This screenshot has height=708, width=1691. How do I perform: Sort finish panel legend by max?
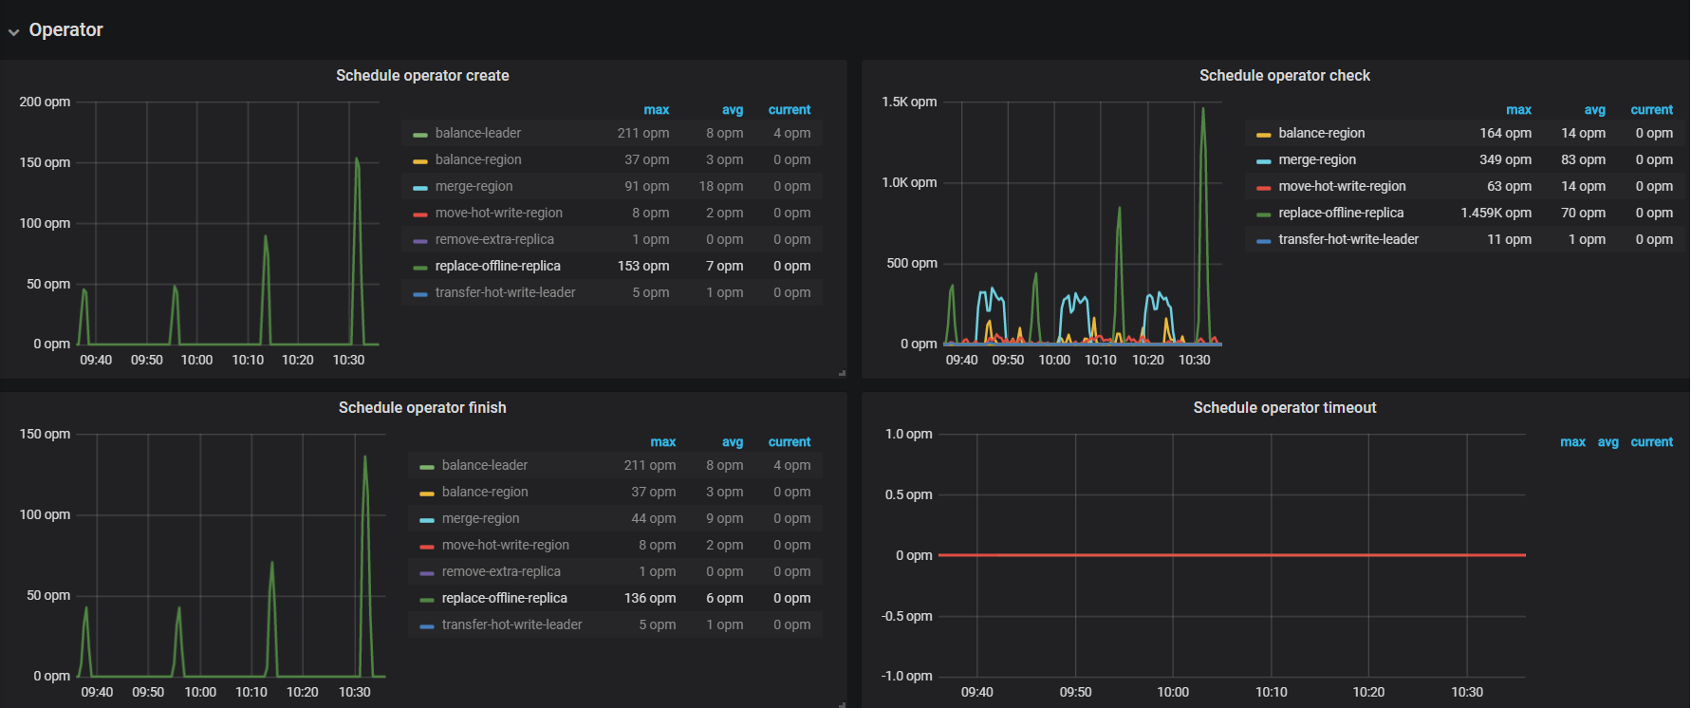[x=662, y=442]
